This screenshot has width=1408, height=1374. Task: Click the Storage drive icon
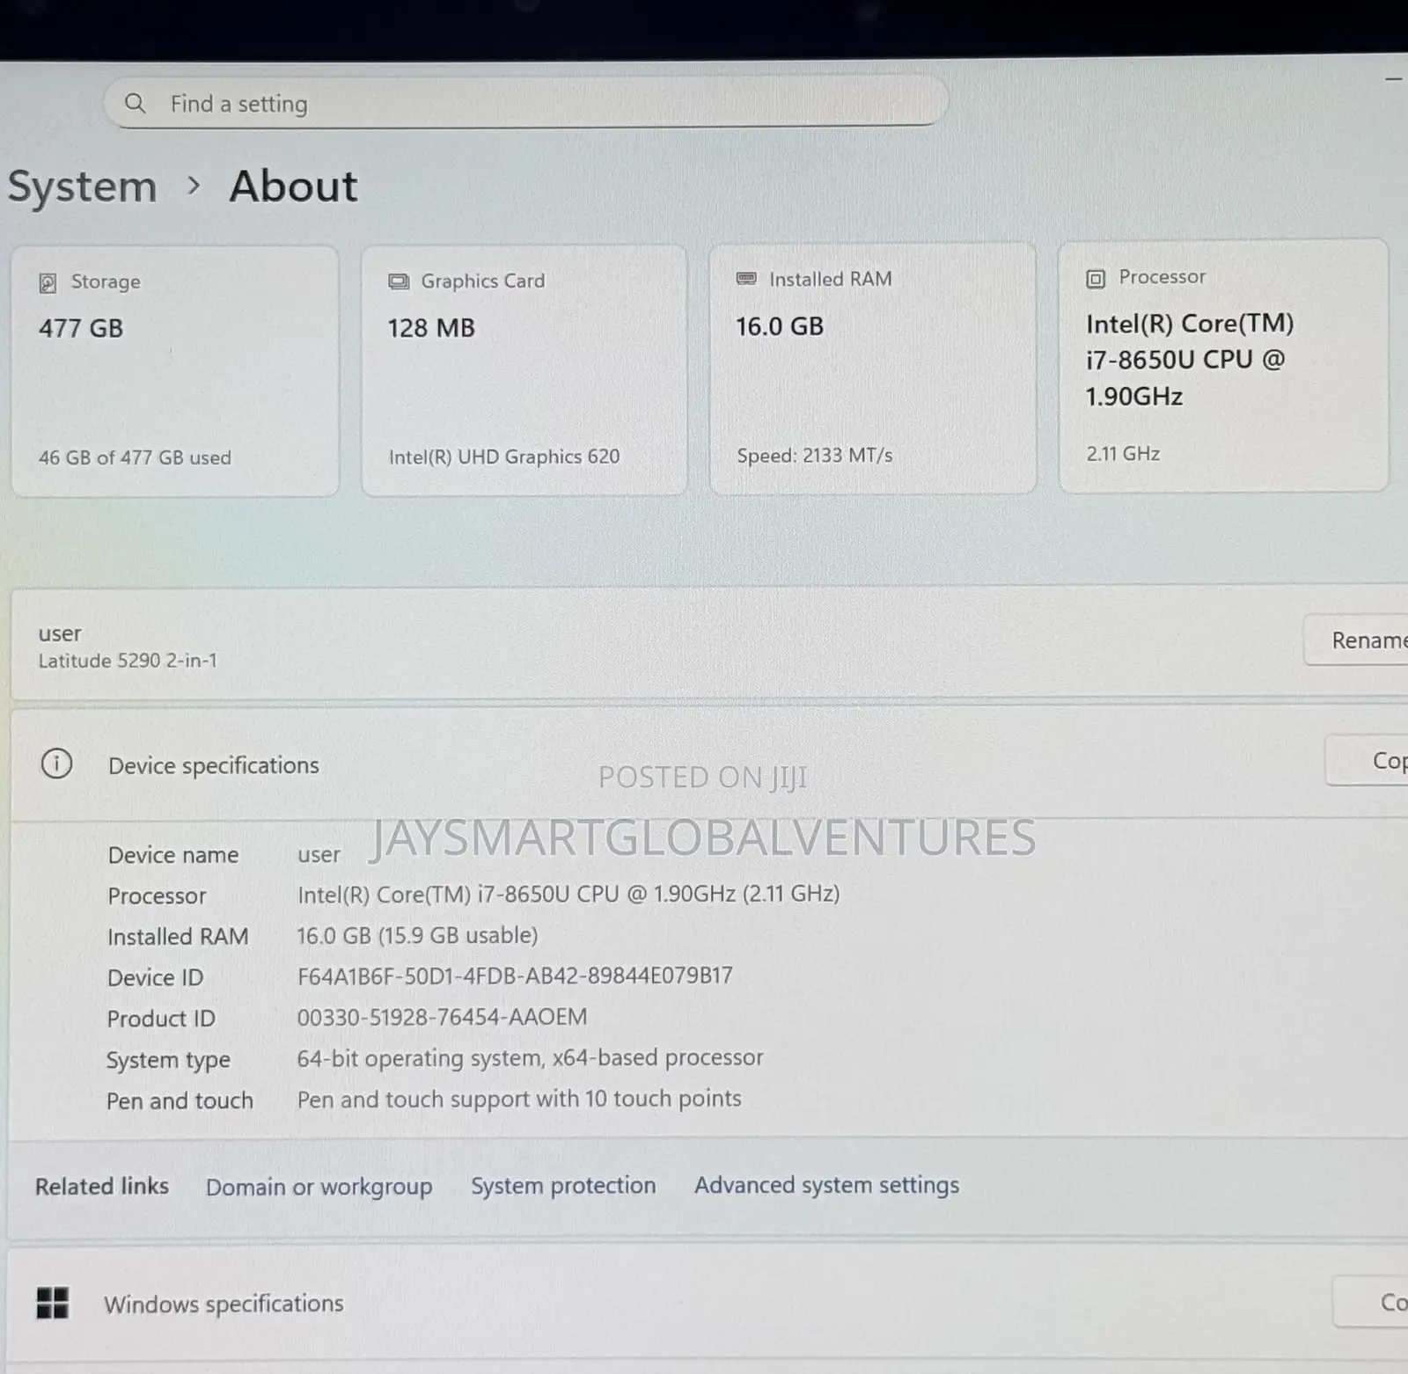click(x=48, y=282)
